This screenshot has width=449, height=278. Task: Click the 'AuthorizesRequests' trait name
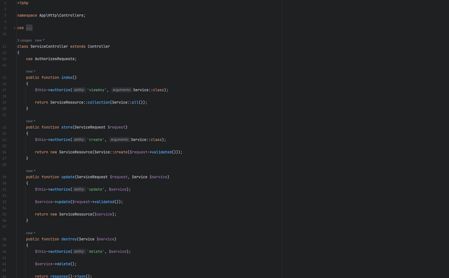(55, 59)
